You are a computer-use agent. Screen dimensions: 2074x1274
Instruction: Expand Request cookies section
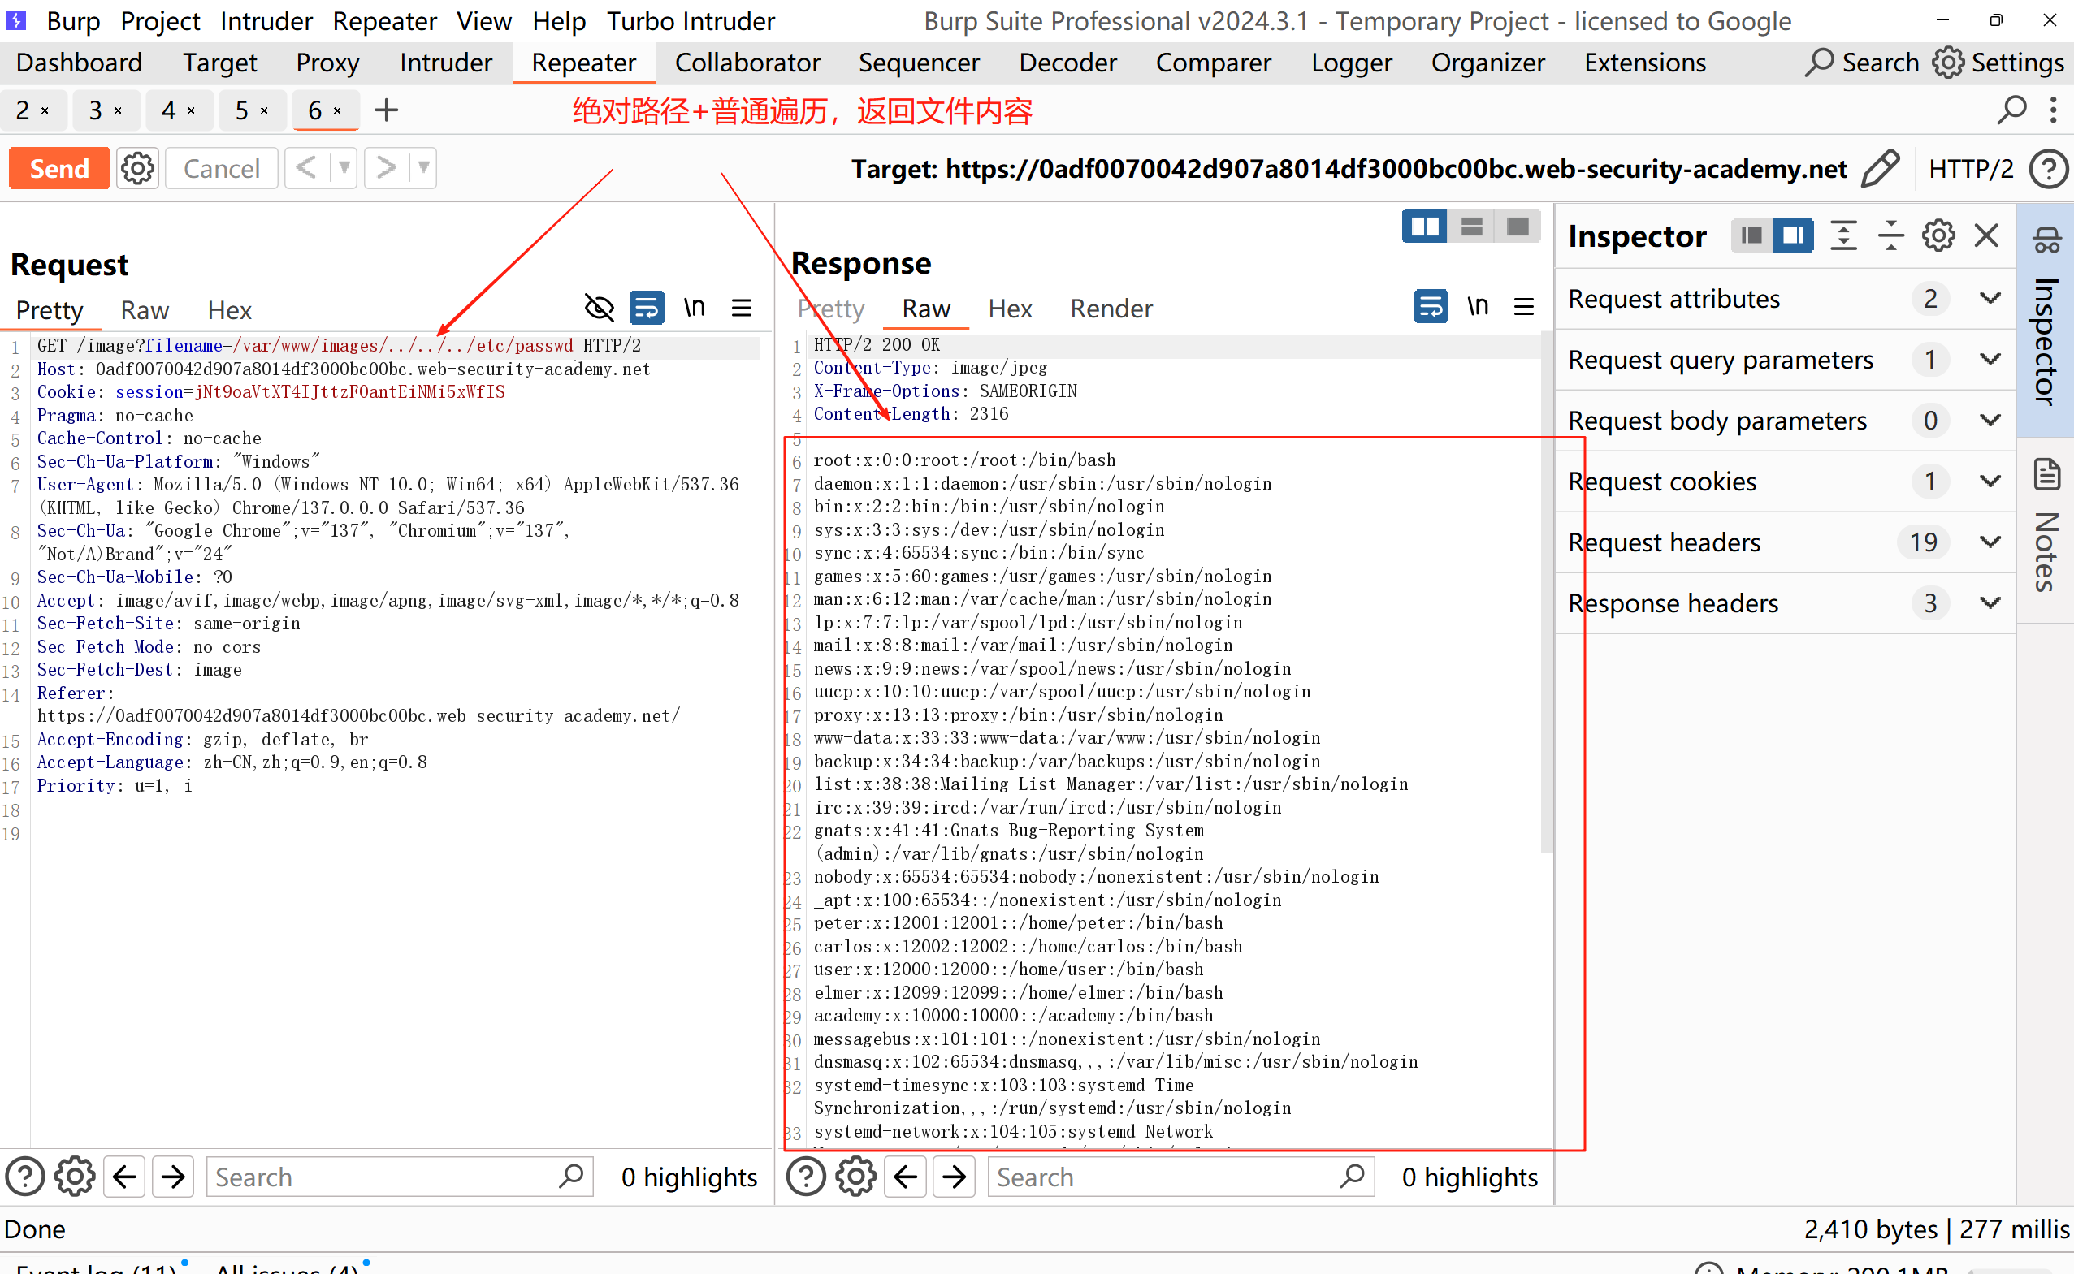click(1990, 482)
